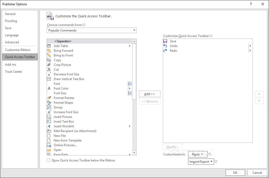
Task: Click the Format Shape icon
Action: click(49, 103)
